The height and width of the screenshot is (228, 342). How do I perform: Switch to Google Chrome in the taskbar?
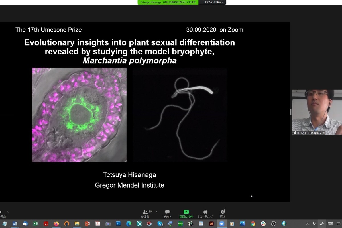pyautogui.click(x=253, y=224)
